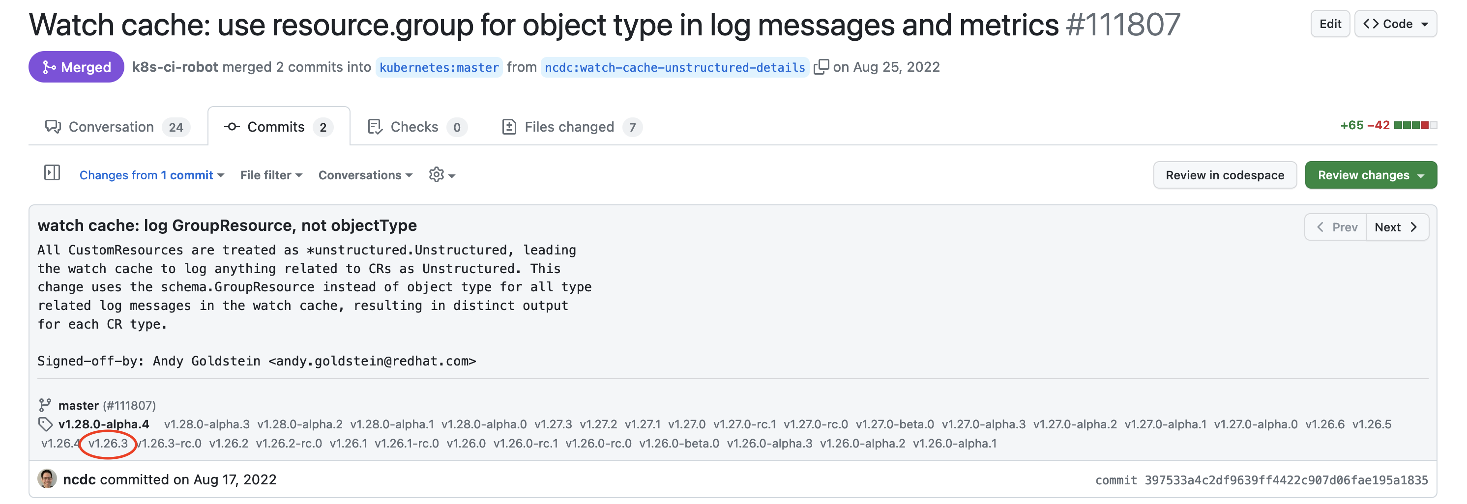Expand the Code dropdown button
The width and height of the screenshot is (1467, 504).
[1395, 24]
